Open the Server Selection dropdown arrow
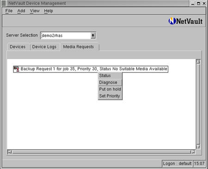The width and height of the screenshot is (208, 169). point(93,36)
